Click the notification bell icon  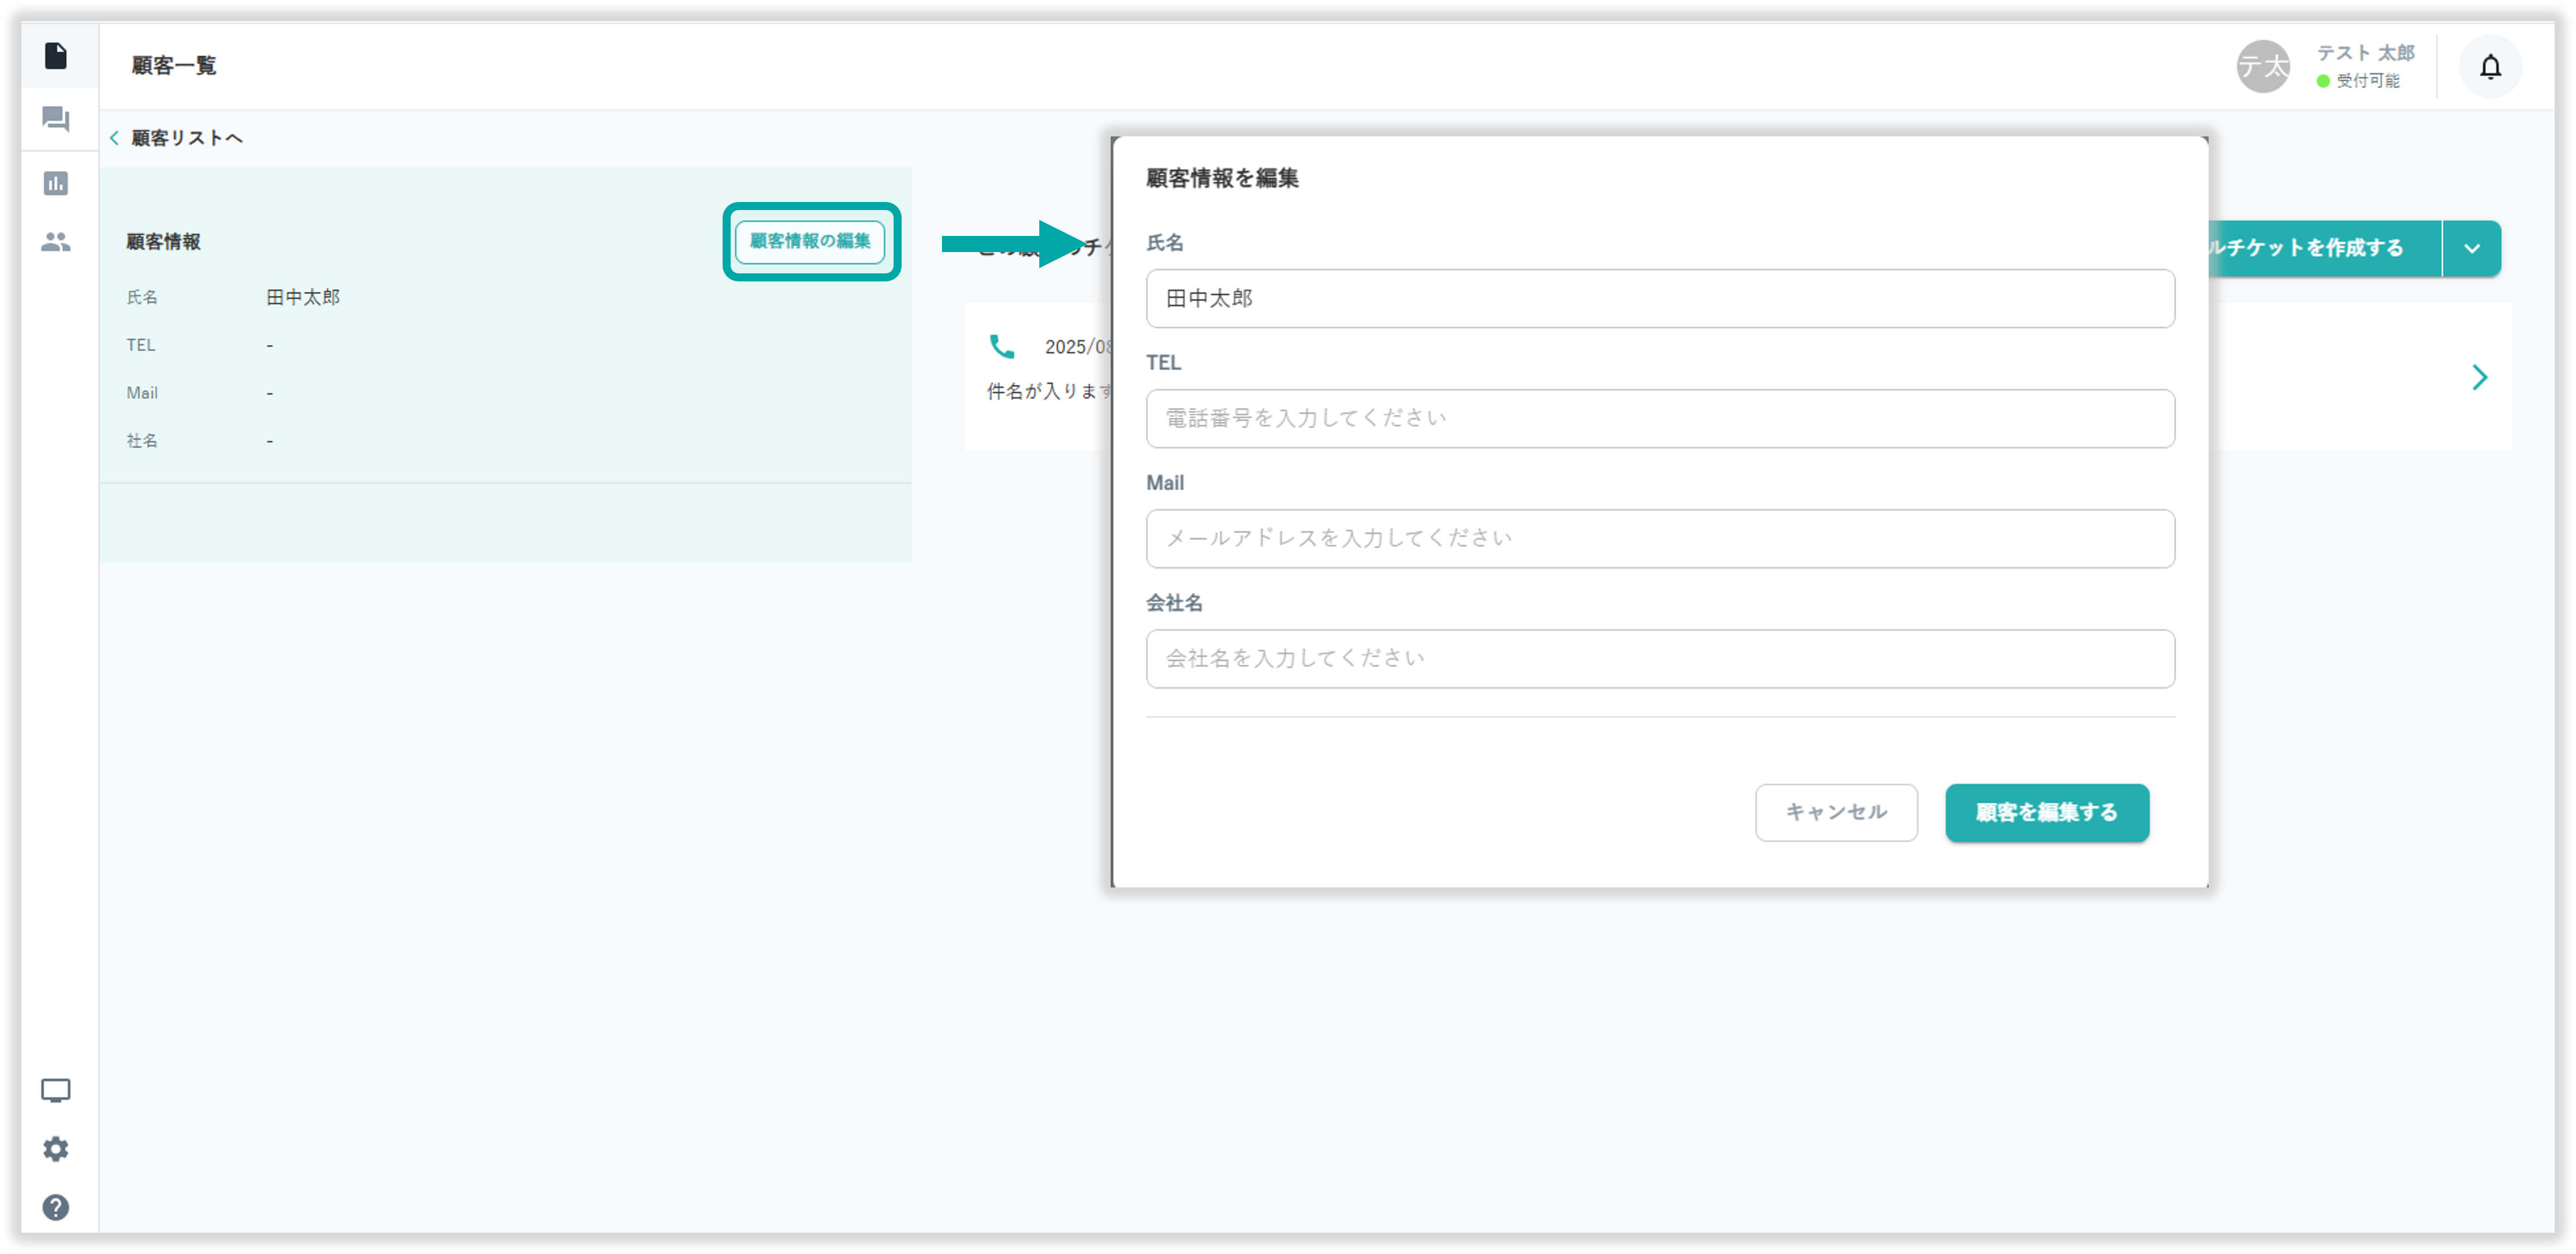point(2490,67)
